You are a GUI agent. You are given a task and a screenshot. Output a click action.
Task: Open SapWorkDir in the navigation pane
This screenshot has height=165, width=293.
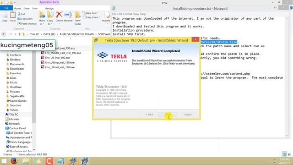(17, 96)
